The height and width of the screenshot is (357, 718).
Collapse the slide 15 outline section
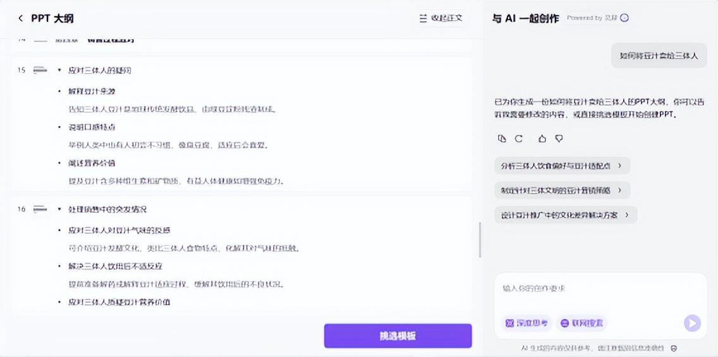[x=59, y=70]
